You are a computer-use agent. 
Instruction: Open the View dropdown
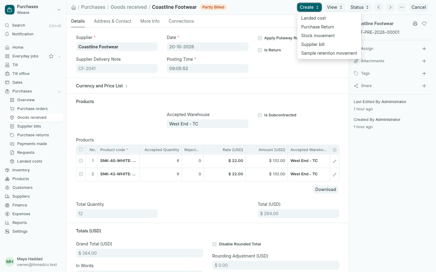(335, 7)
